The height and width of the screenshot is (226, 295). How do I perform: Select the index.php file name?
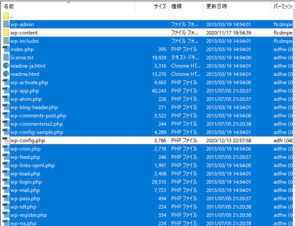tap(22, 49)
